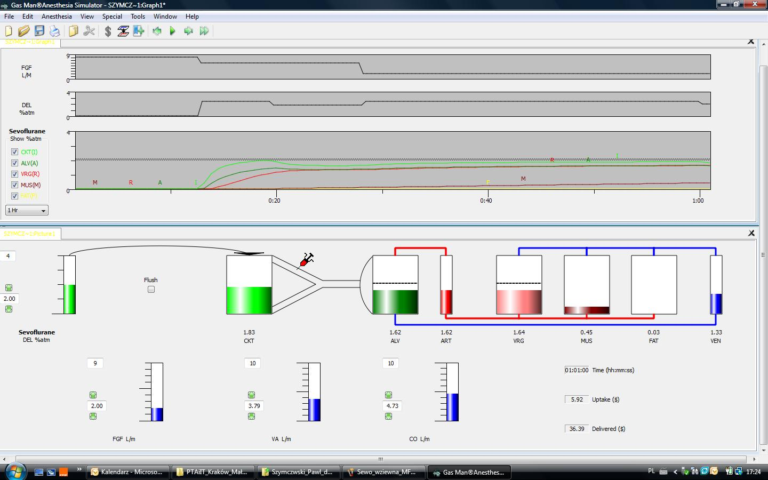Click the overlay Z-shaped toolbar icon

point(123,31)
